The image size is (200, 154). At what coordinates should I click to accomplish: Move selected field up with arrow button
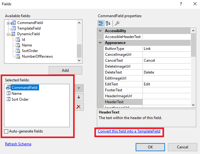tap(79, 89)
